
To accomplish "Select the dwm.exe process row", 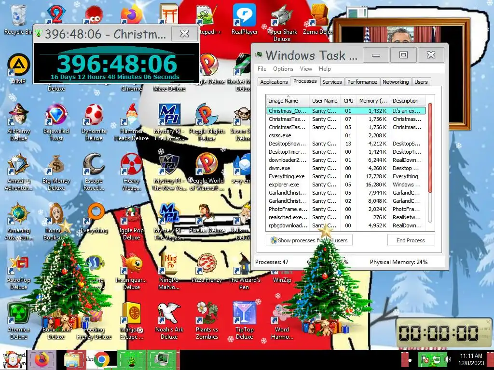I will point(346,168).
